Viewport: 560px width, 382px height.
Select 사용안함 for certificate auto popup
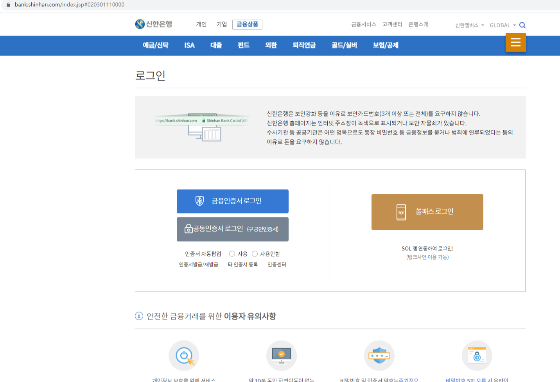[x=255, y=254]
